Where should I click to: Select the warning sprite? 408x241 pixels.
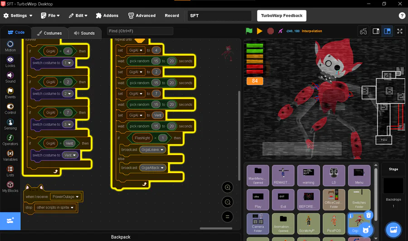(x=308, y=175)
